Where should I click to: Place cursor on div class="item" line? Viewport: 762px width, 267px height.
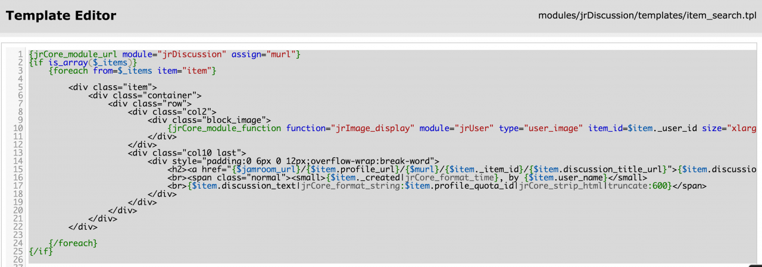[113, 87]
